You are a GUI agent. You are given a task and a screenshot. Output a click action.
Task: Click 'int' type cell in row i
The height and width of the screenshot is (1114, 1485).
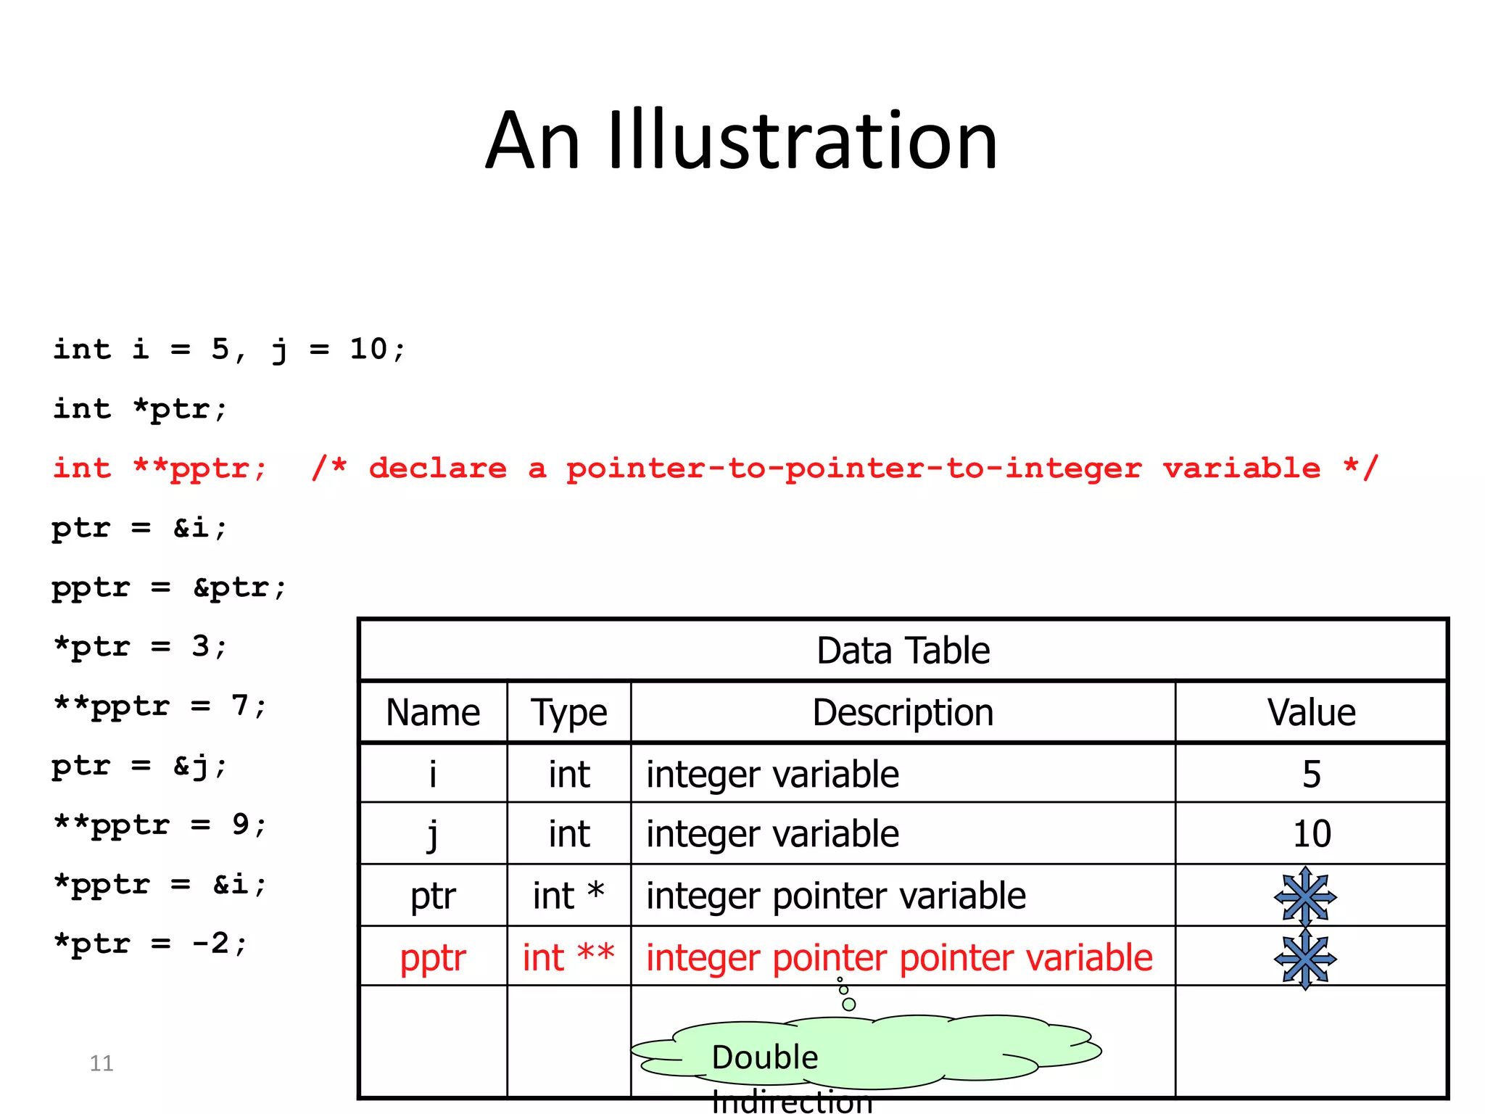(569, 773)
